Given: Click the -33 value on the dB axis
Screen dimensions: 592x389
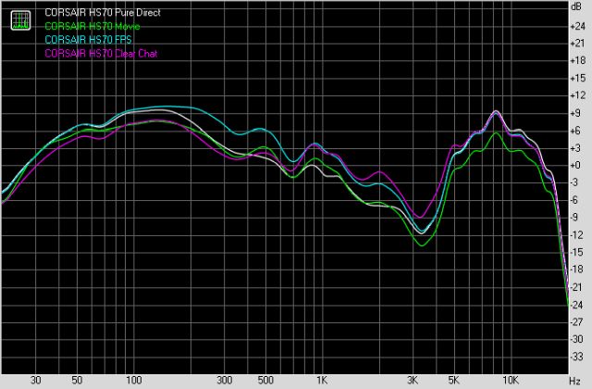Looking at the screenshot, I should click(577, 357).
